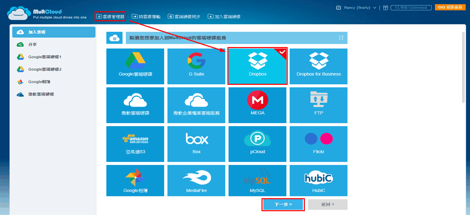The width and height of the screenshot is (470, 215).
Task: Choose the pCloud service tile
Action: coord(257,144)
